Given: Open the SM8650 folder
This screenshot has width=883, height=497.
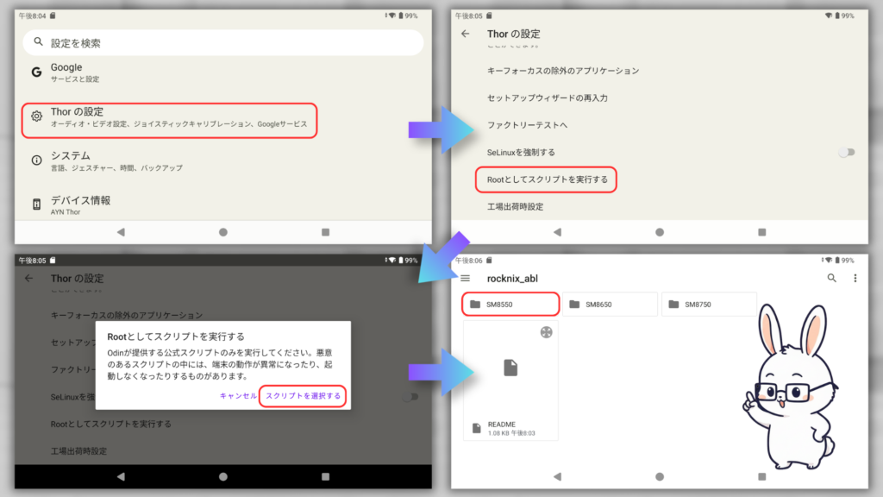Looking at the screenshot, I should [610, 305].
